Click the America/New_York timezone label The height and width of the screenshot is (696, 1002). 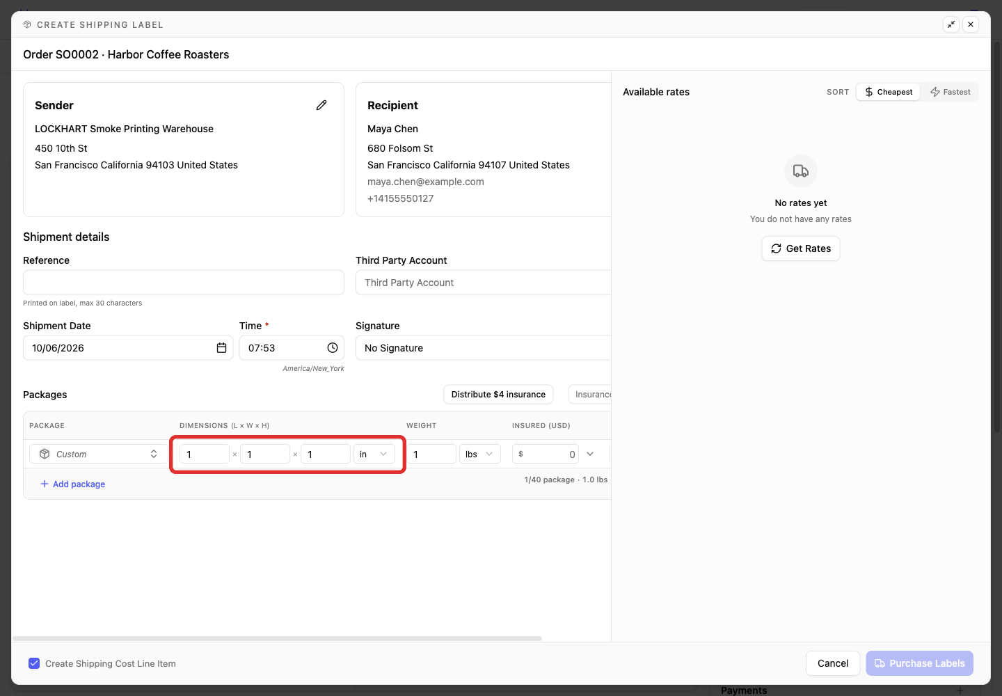pos(313,368)
